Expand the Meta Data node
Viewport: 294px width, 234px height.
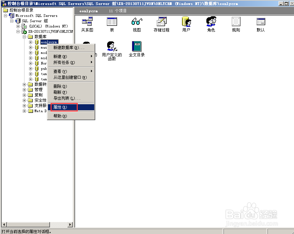click(x=24, y=111)
